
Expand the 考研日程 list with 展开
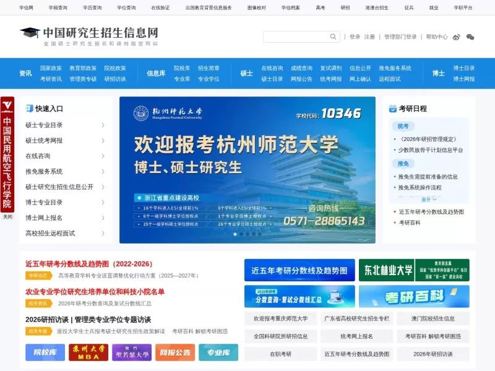pyautogui.click(x=429, y=199)
